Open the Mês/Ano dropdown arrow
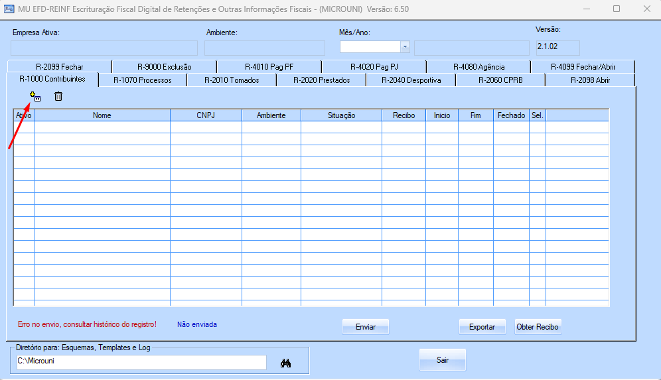Viewport: 661px width, 380px height. click(x=405, y=47)
